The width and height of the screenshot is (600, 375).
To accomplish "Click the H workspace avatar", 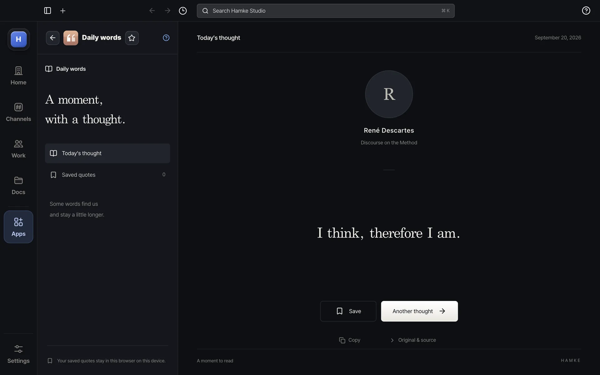I will click(19, 39).
